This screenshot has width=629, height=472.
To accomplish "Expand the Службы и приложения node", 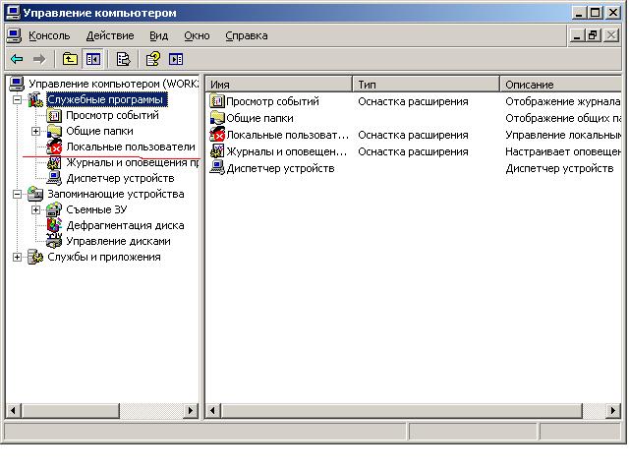I will point(18,258).
